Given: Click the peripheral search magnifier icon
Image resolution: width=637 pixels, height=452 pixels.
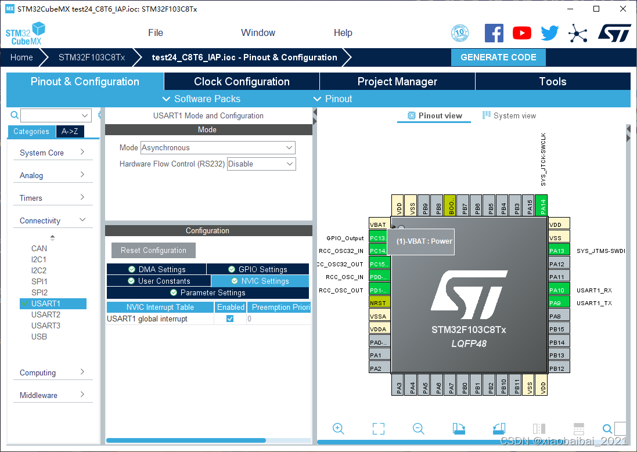Looking at the screenshot, I should (14, 115).
